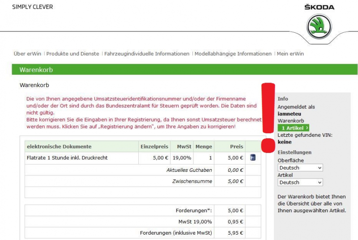358x240 pixels.
Task: Click the 'SIMPLY CLEVER' slogan text
Action: click(x=32, y=7)
